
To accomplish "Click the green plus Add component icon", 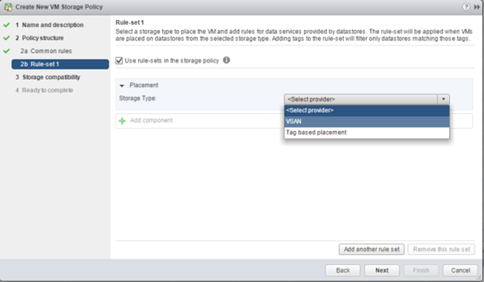I will (123, 121).
